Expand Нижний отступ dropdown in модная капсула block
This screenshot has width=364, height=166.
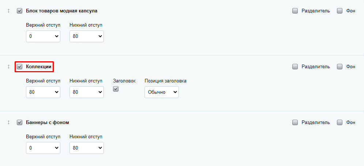click(x=87, y=36)
